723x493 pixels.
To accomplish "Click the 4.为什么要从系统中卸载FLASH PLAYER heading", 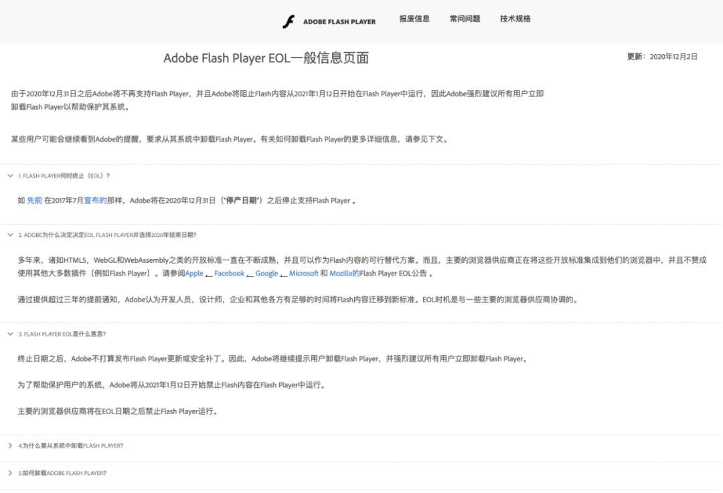I will (x=71, y=446).
